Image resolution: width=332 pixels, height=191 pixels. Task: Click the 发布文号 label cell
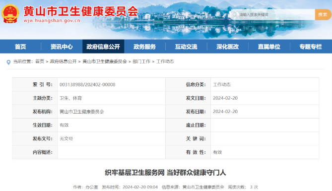tap(35, 139)
